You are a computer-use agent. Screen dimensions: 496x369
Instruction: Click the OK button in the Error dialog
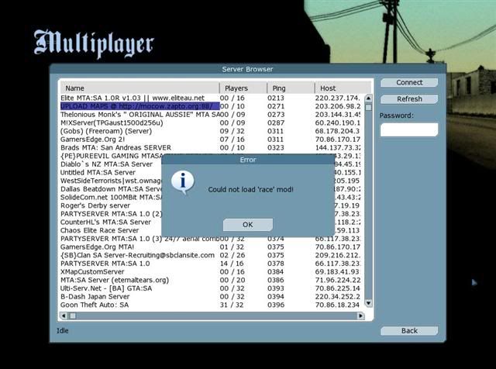pyautogui.click(x=247, y=224)
